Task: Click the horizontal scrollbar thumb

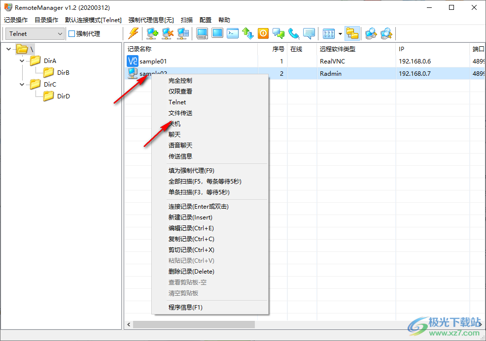Action: 194,324
